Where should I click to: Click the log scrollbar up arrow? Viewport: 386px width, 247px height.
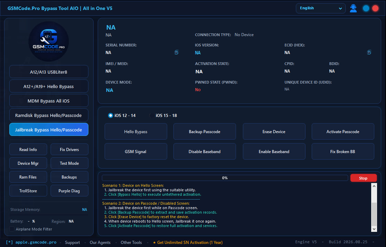click(374, 186)
